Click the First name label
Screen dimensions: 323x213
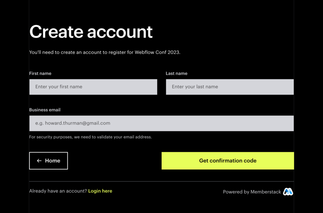pyautogui.click(x=40, y=73)
